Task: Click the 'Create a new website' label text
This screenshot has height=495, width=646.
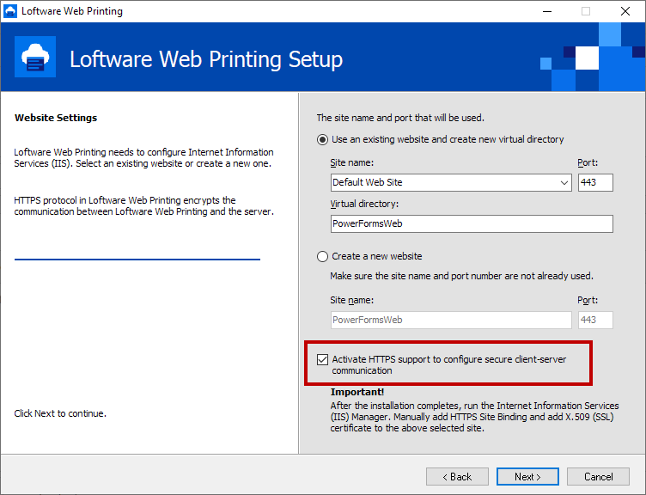Action: pyautogui.click(x=377, y=256)
